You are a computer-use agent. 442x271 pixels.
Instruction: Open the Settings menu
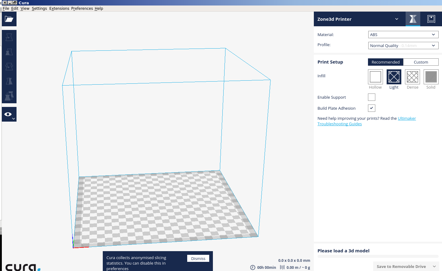[39, 9]
